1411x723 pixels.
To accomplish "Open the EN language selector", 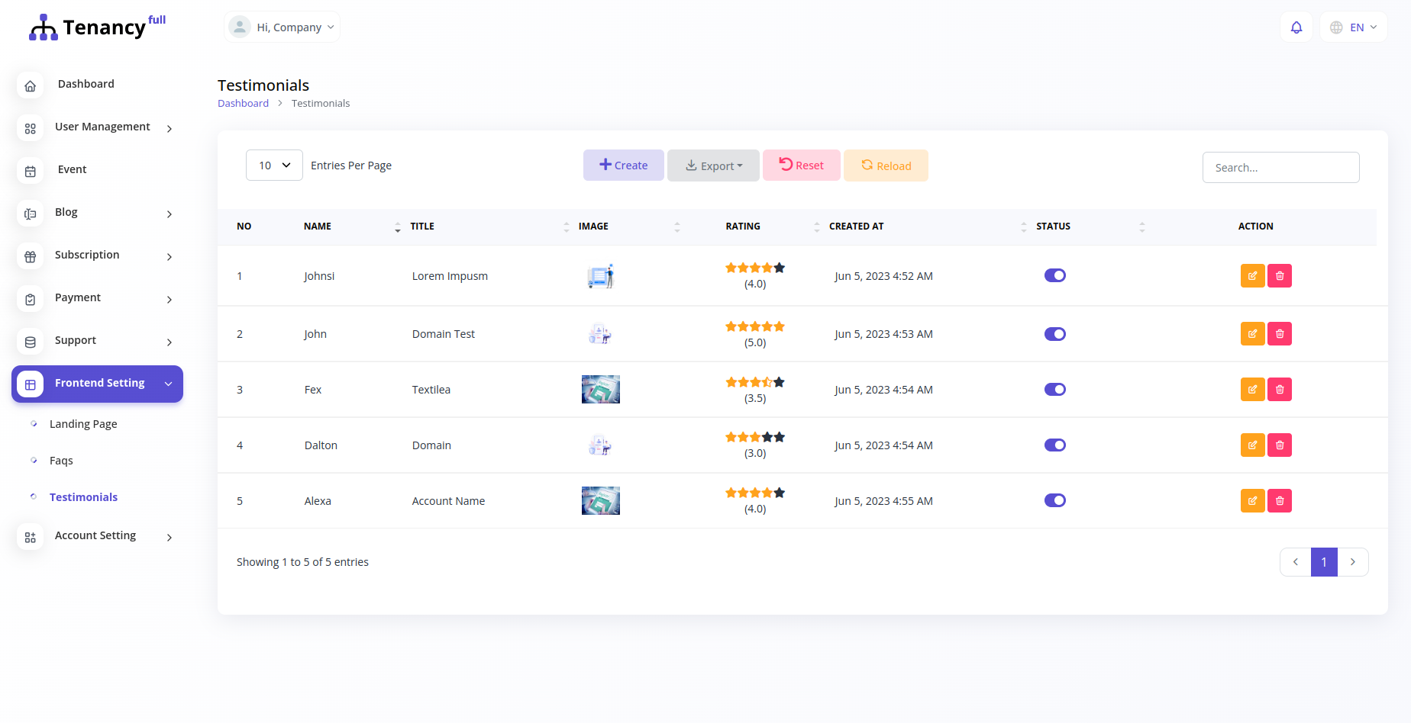I will click(1354, 27).
